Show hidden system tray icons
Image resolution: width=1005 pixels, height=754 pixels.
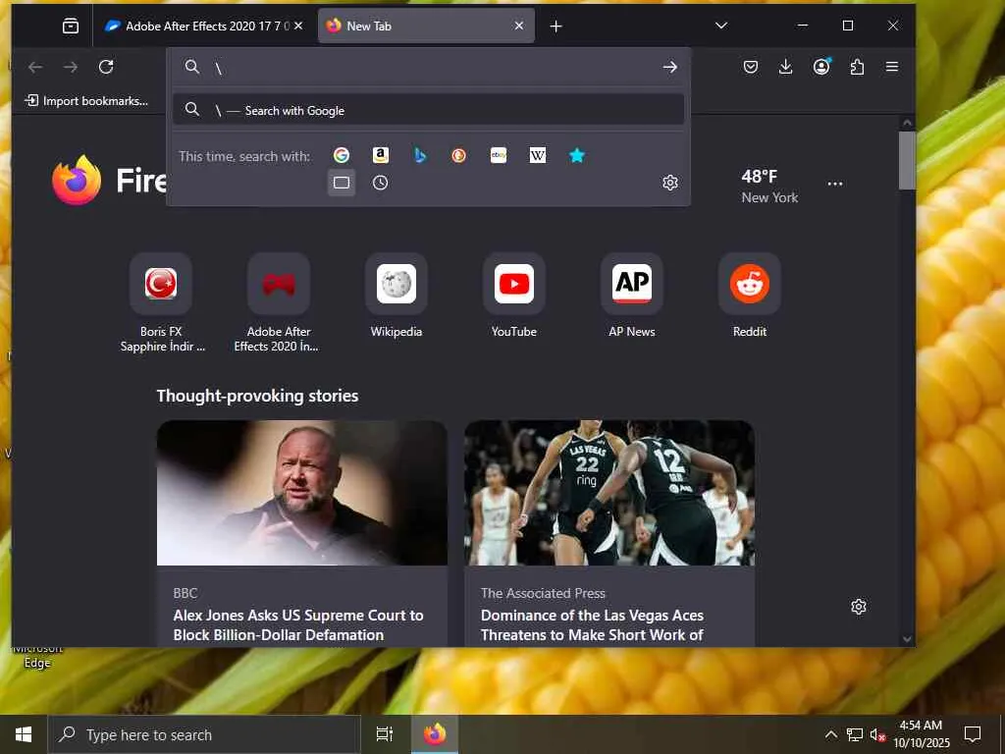pyautogui.click(x=831, y=734)
